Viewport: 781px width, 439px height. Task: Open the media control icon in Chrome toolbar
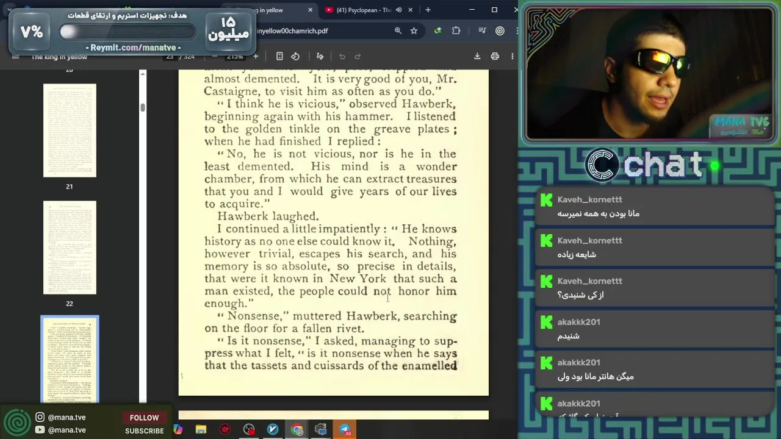(483, 30)
